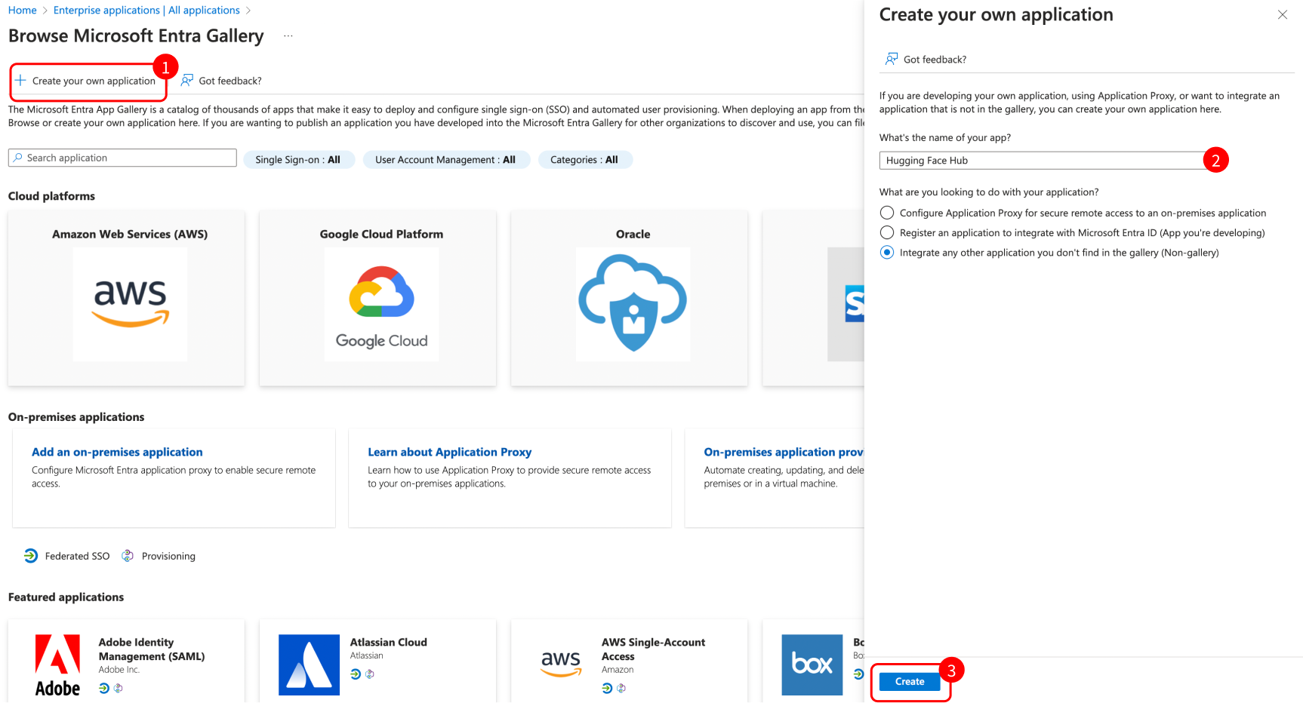
Task: Open the Categories filter dropdown
Action: point(585,159)
